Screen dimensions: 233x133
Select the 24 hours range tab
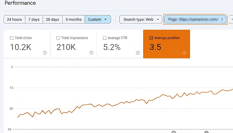[14, 19]
